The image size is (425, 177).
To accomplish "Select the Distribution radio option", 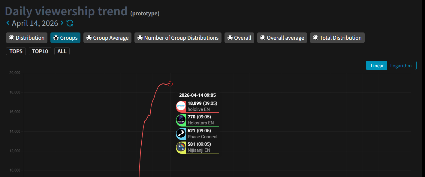I will 27,38.
